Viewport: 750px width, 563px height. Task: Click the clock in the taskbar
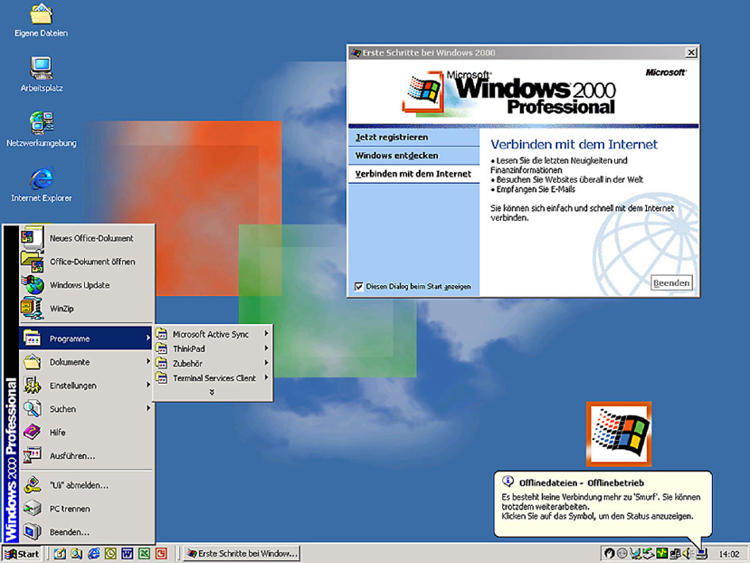click(x=730, y=553)
